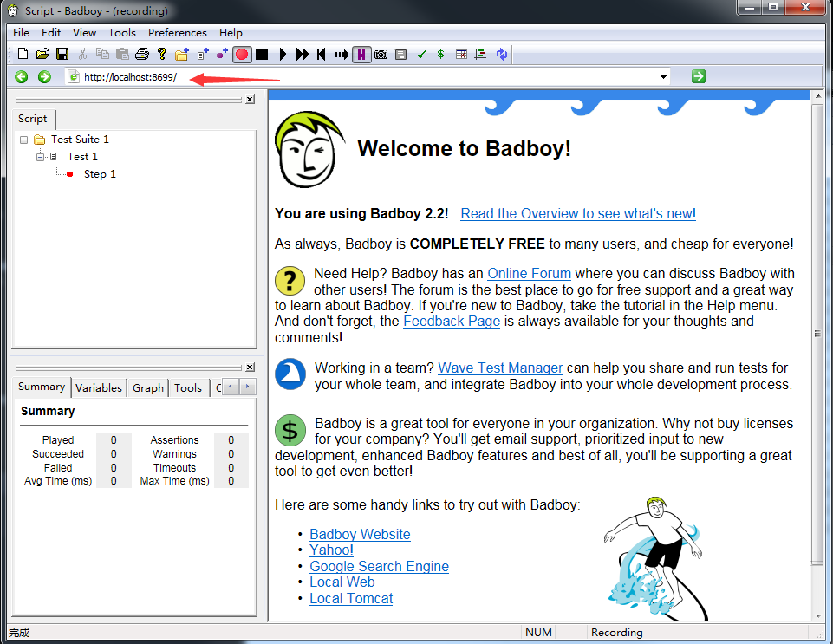Viewport: 833px width, 644px height.
Task: Close the Script panel with X
Action: 251,100
